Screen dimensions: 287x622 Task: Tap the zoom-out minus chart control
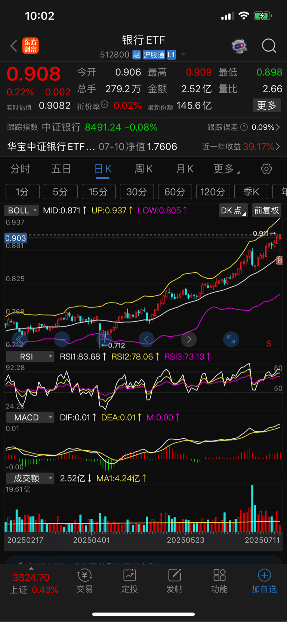[62, 339]
